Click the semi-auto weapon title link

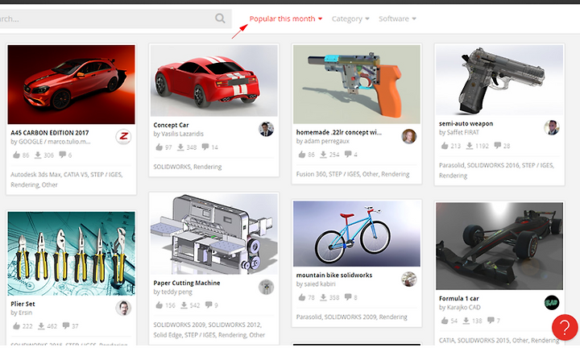[x=466, y=123]
